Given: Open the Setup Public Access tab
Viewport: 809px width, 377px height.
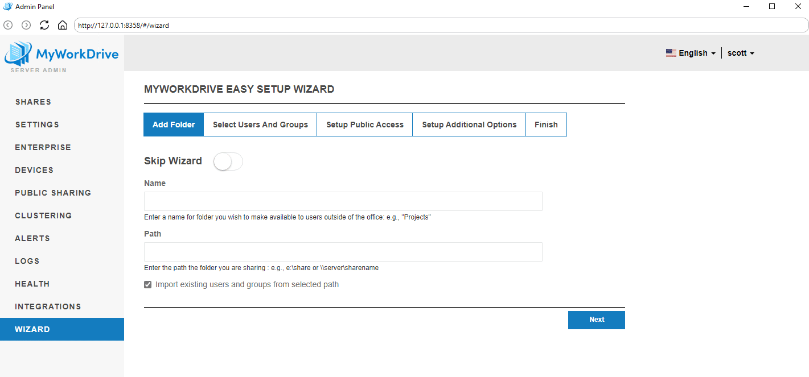Looking at the screenshot, I should coord(364,125).
